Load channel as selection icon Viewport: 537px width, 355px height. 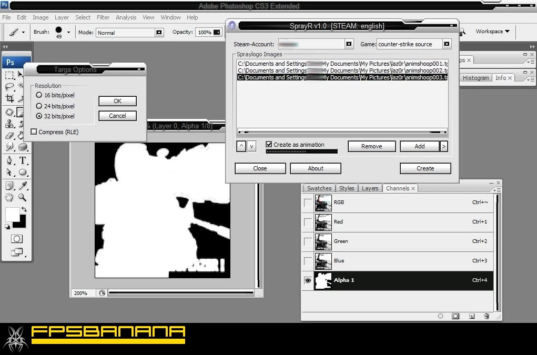pos(440,316)
